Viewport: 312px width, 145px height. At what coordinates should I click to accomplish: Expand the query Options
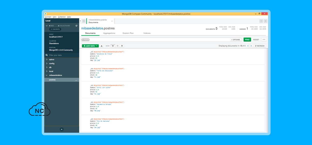[236, 39]
